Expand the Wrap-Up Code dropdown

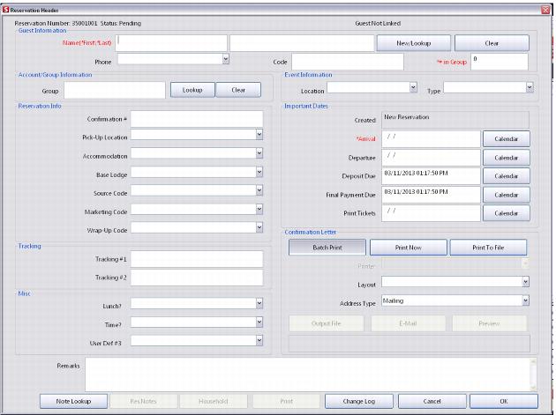[259, 227]
